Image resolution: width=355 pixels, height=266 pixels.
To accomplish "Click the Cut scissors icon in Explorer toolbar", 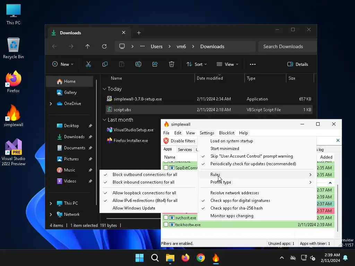I will (88, 64).
